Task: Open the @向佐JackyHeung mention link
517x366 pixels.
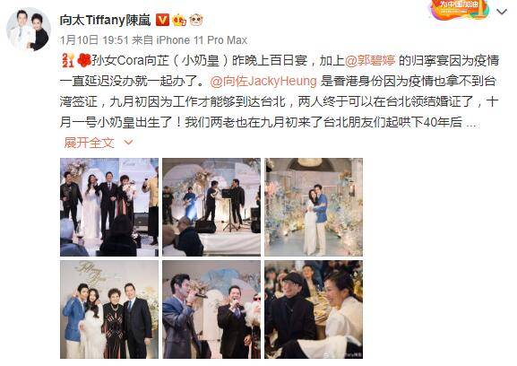Action: pyautogui.click(x=263, y=82)
